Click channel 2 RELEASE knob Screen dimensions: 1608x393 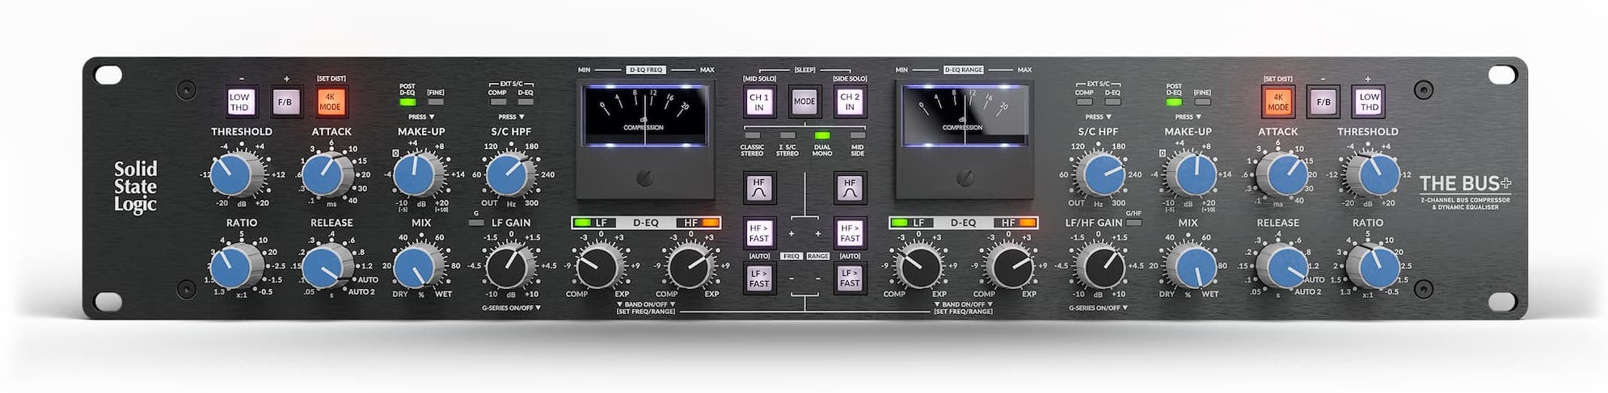(1285, 265)
